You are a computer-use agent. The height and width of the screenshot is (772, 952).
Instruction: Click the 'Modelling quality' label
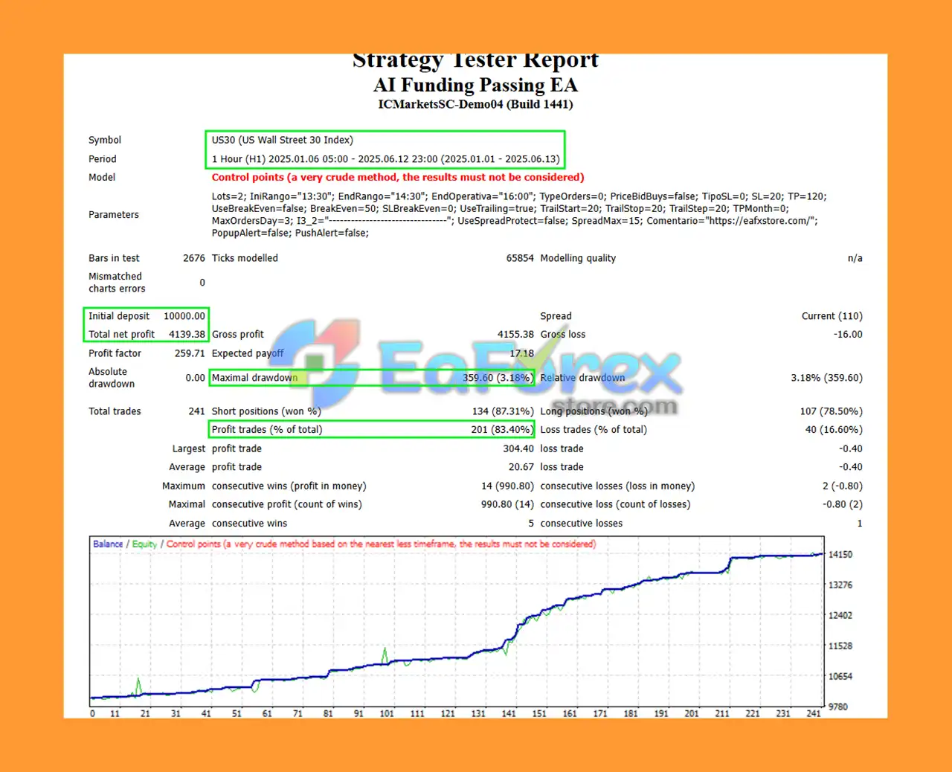coord(578,258)
